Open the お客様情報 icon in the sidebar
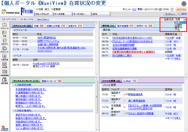This screenshot has width=188, height=132. 5,73
